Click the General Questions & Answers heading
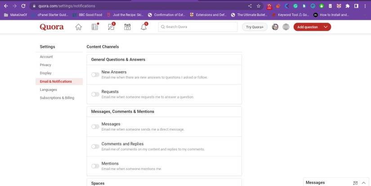 pos(118,59)
